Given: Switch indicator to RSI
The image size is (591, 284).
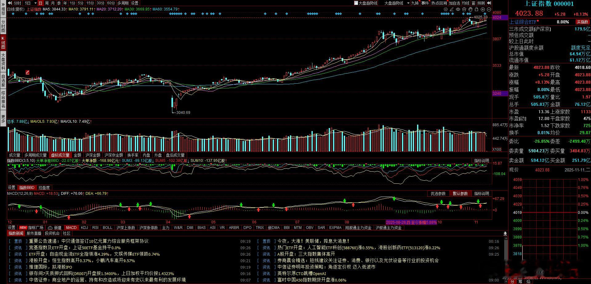Looking at the screenshot, I should coord(95,228).
